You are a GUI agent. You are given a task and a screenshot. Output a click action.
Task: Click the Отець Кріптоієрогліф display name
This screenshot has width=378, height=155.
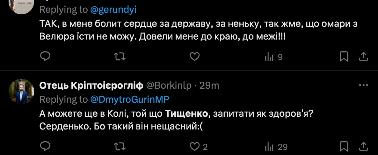tap(91, 85)
